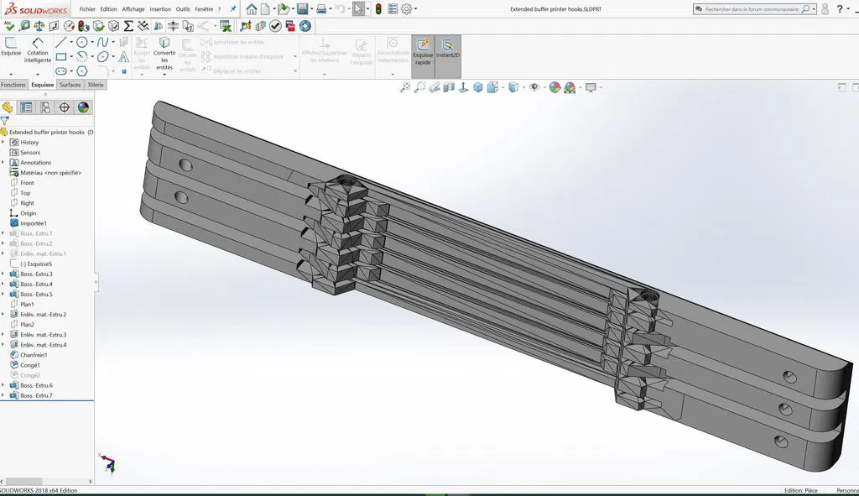Open the edit appearance dropdown arrow
The height and width of the screenshot is (496, 859).
[x=580, y=87]
